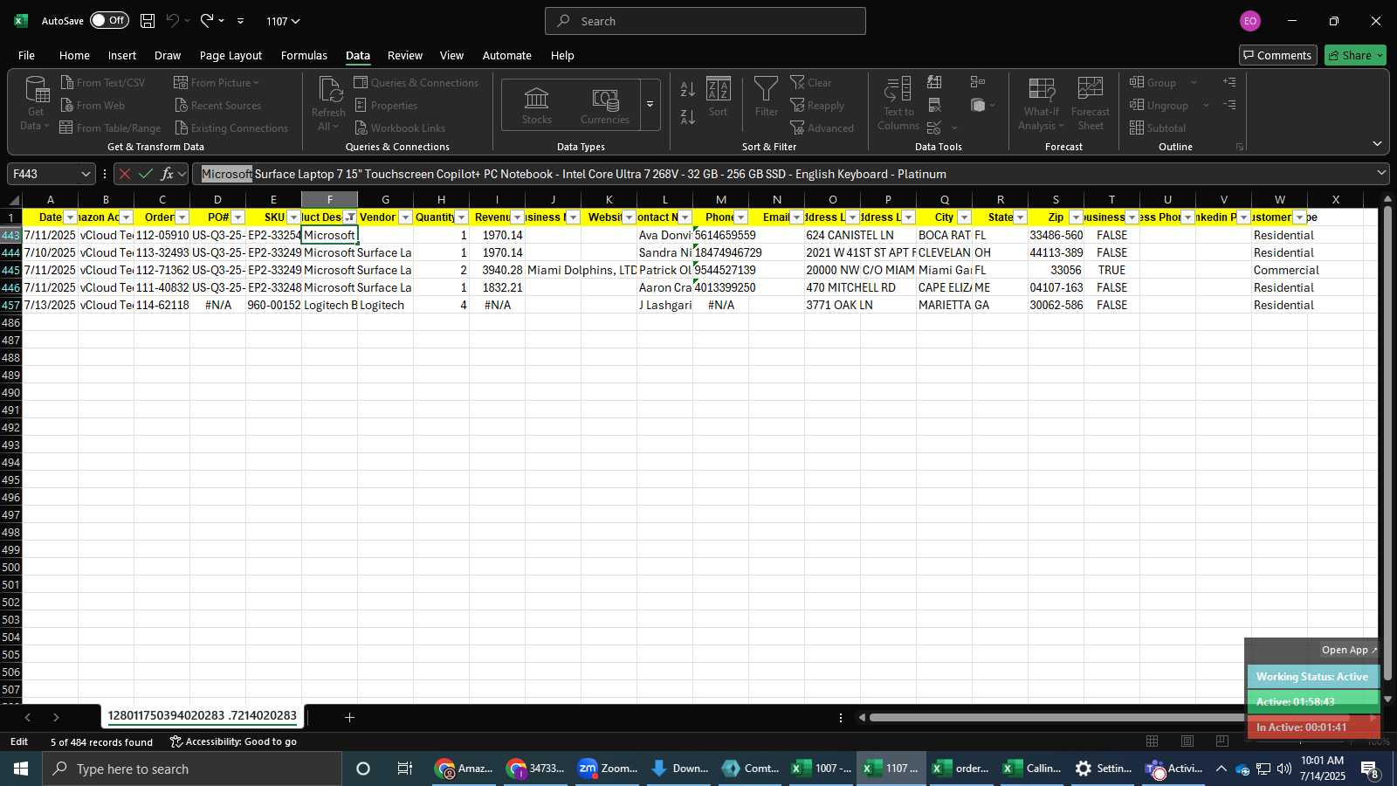Viewport: 1397px width, 786px height.
Task: Click the Save disk icon
Action: pos(148,20)
